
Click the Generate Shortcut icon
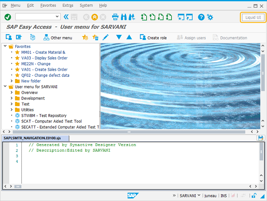click(189, 17)
